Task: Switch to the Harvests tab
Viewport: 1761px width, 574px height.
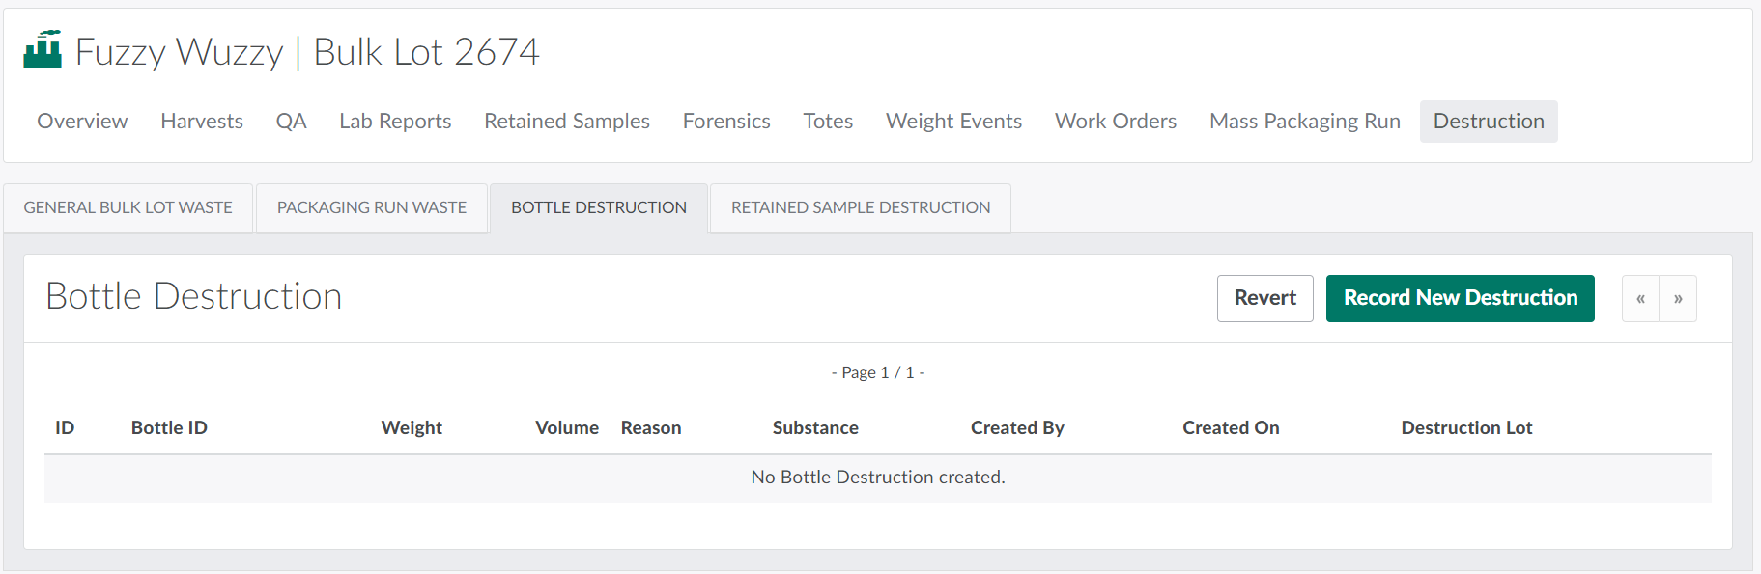Action: (202, 122)
